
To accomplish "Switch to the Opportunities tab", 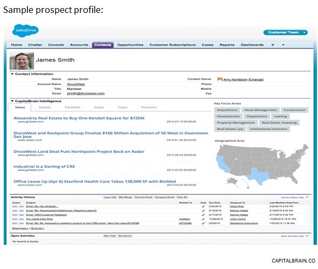I will [130, 45].
